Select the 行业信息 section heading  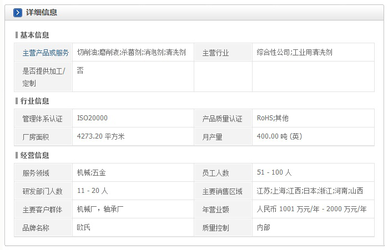[x=34, y=101]
